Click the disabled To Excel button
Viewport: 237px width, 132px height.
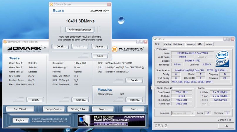(x=80, y=47)
